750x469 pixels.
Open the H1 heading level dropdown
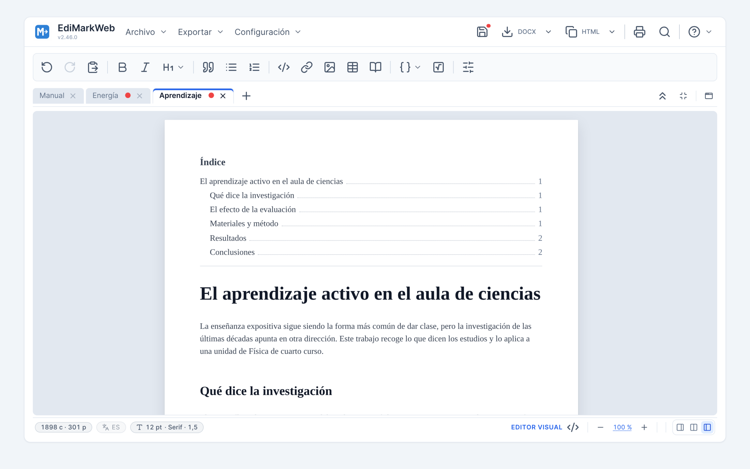pos(173,67)
